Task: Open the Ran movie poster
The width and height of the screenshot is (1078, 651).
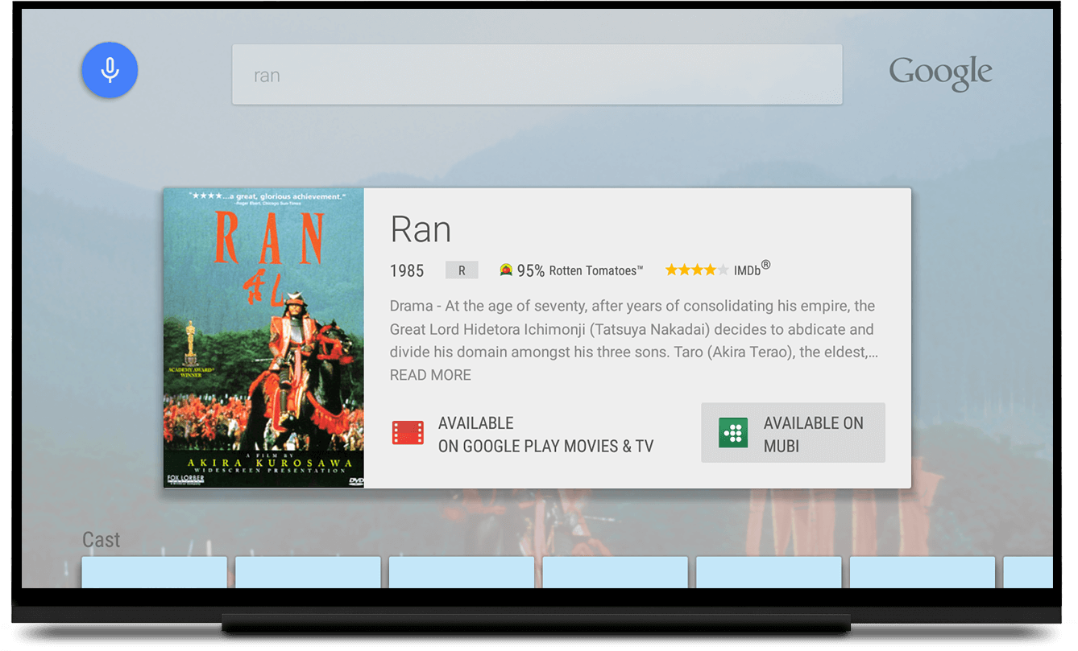Action: point(263,338)
